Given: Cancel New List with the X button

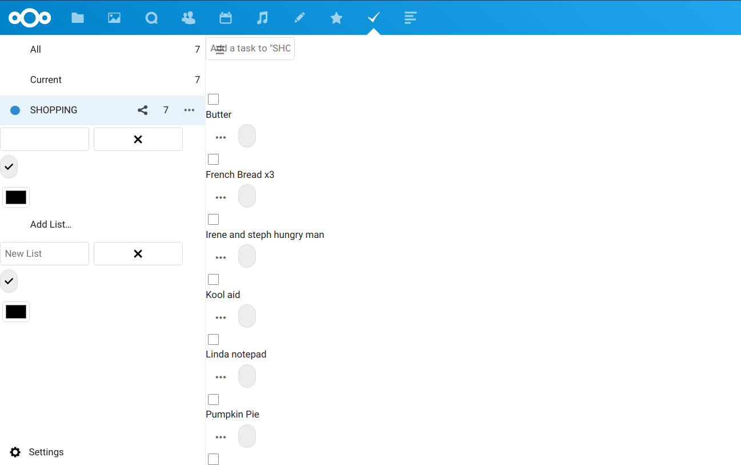Looking at the screenshot, I should [138, 253].
